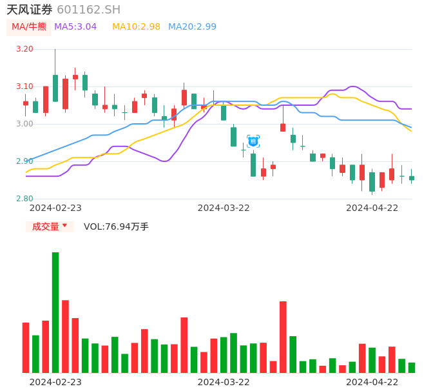This screenshot has width=442, height=391.
Task: Click the 2024-03-22 date under price chart
Action: point(224,208)
